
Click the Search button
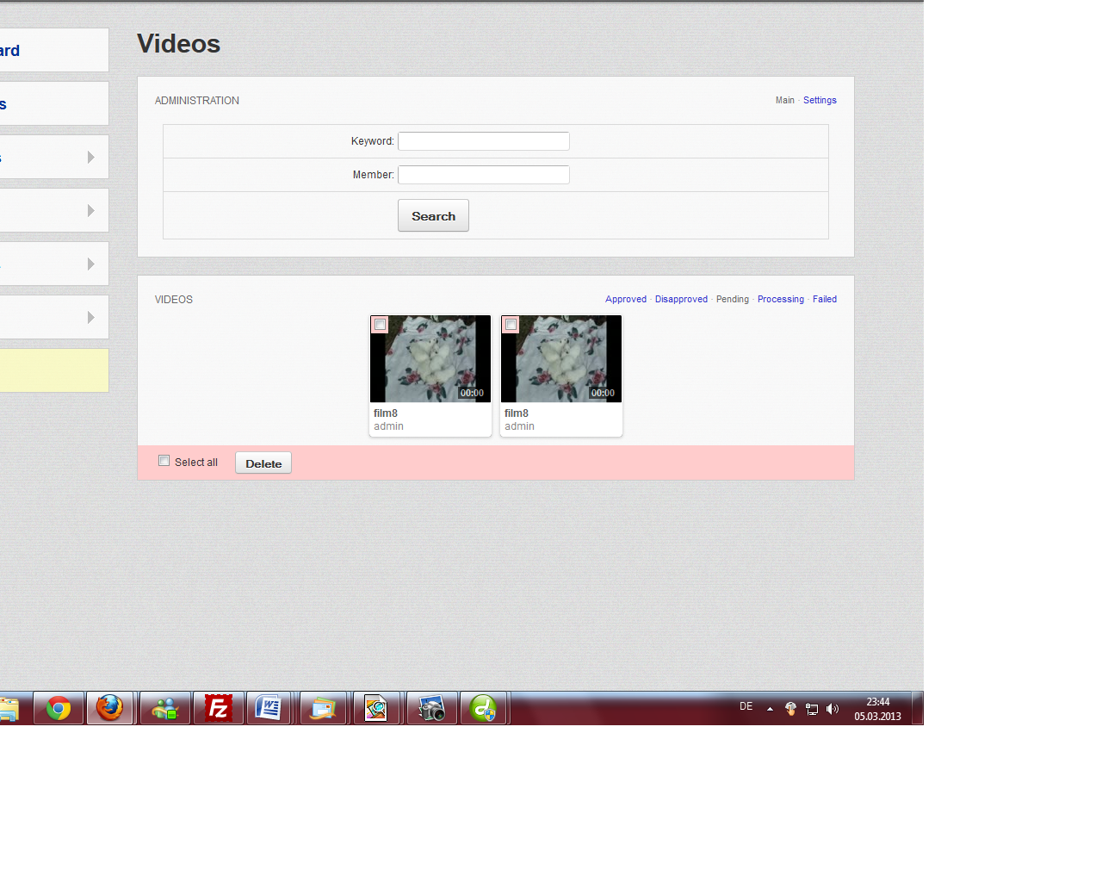coord(433,216)
